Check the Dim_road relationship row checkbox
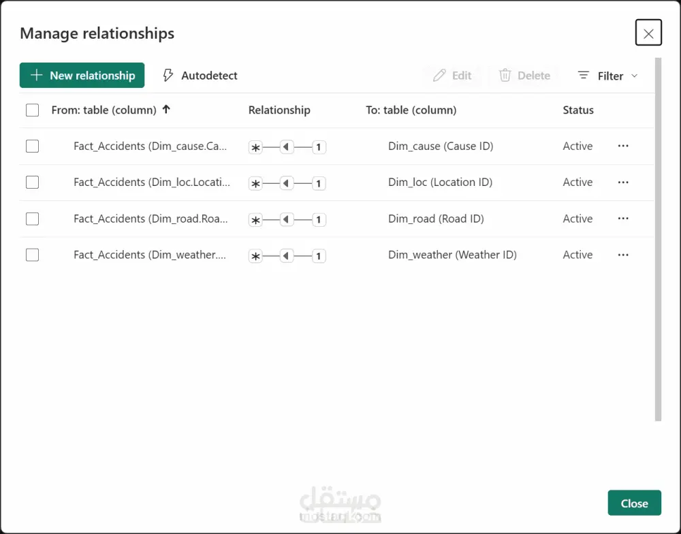The width and height of the screenshot is (681, 534). tap(32, 219)
